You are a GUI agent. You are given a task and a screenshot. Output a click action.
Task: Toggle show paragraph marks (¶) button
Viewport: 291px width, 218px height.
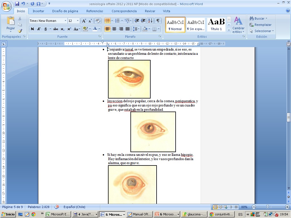click(158, 21)
